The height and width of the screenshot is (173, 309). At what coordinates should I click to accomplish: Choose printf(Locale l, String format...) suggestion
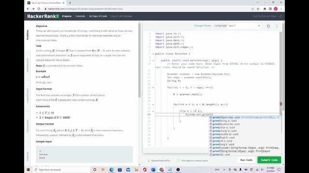pyautogui.click(x=245, y=148)
